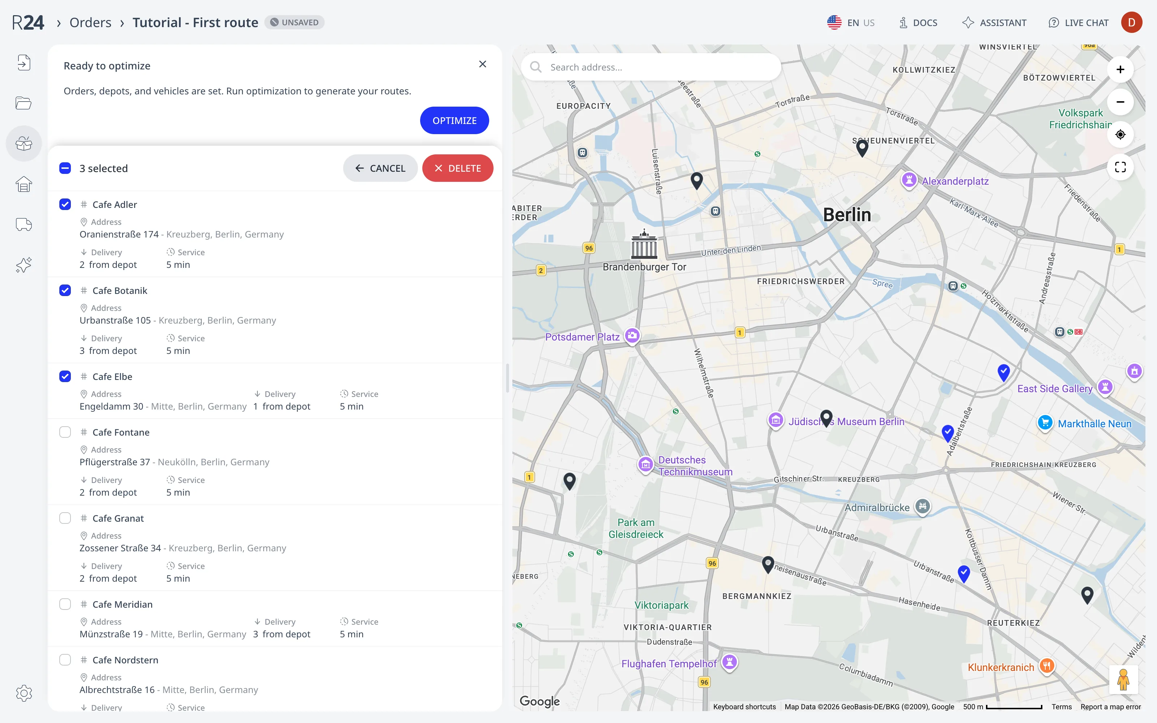The height and width of the screenshot is (723, 1157).
Task: Open the EN US language selector
Action: pyautogui.click(x=851, y=22)
